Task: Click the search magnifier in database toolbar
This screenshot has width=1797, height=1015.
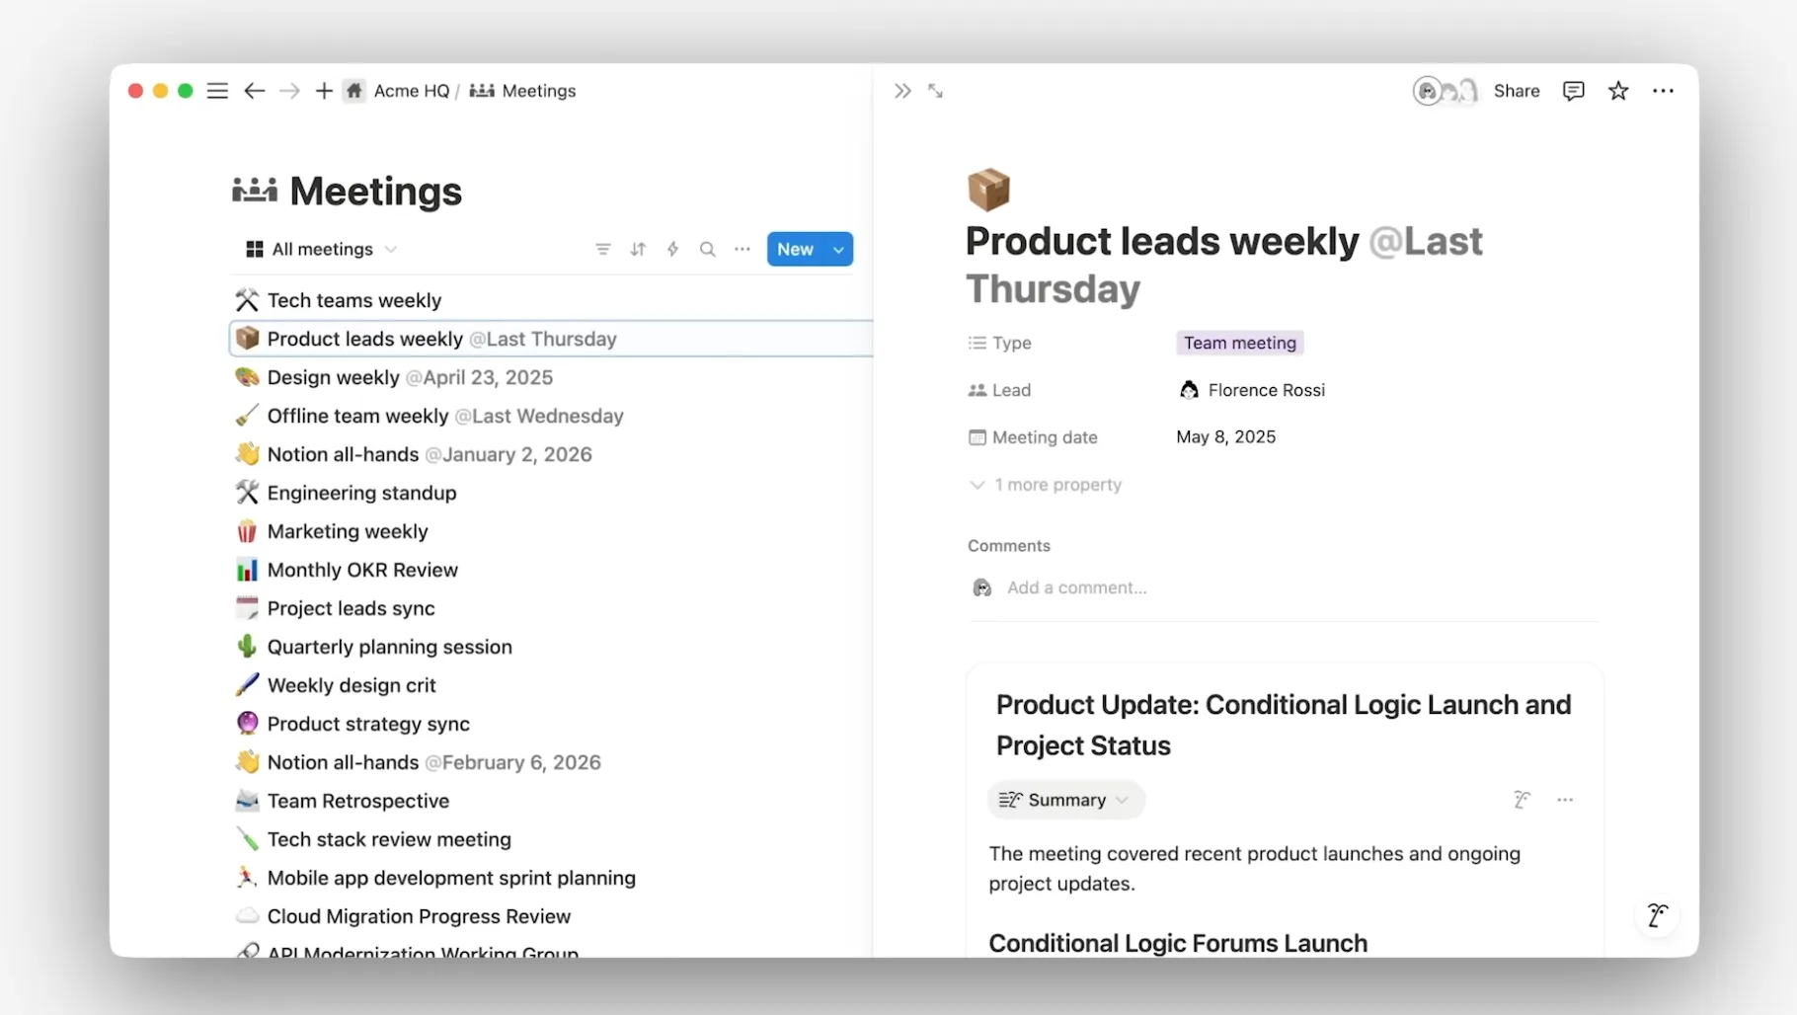Action: pyautogui.click(x=707, y=249)
